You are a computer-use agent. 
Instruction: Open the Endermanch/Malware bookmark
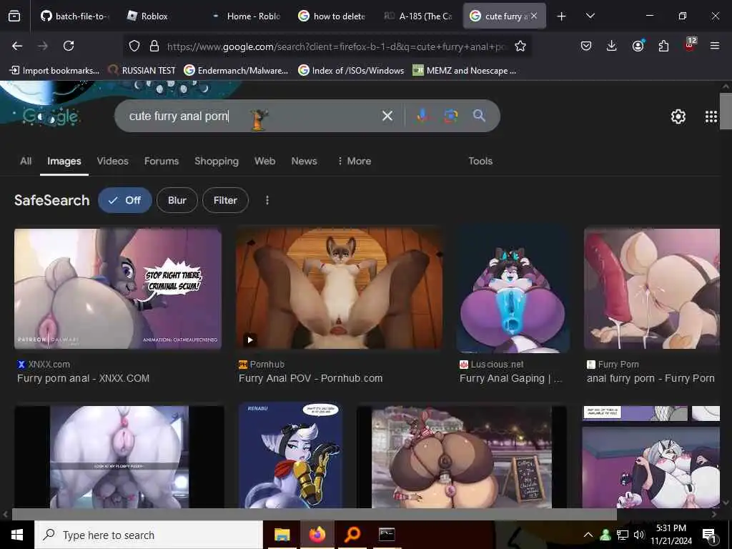point(236,71)
